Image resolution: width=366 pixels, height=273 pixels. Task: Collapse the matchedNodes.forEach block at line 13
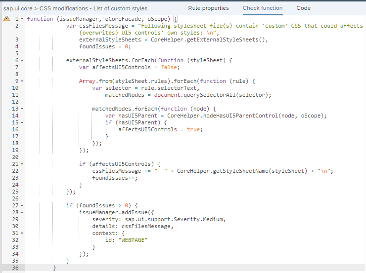pyautogui.click(x=22, y=109)
